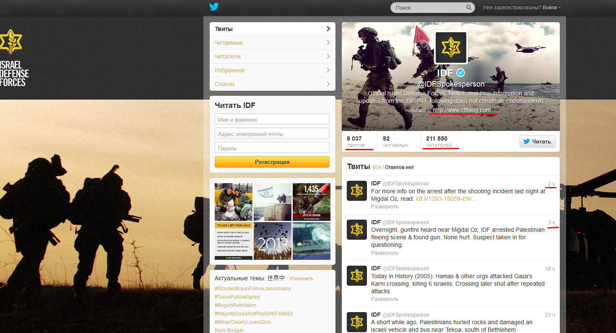Open the IDF profile avatar image
The width and height of the screenshot is (616, 333).
click(x=451, y=48)
